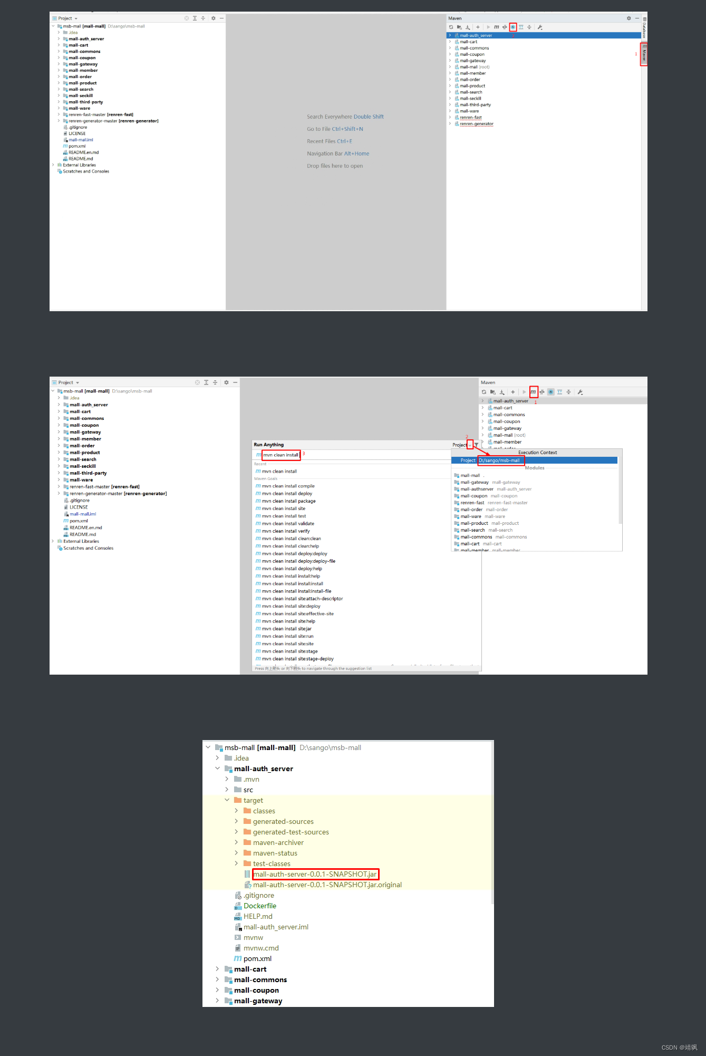Choose recent 'mvn clean install' entry
Screen dimensions: 706x1056
click(x=276, y=472)
